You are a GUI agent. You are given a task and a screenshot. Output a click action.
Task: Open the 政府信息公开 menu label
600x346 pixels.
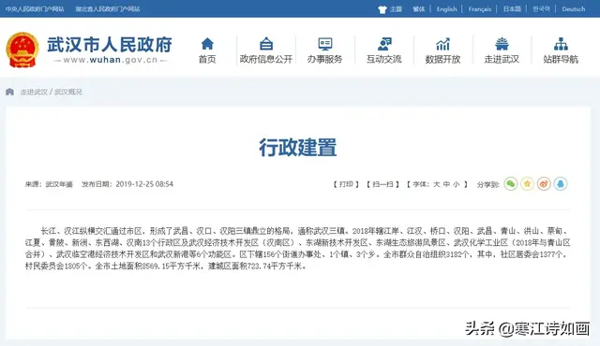point(266,59)
